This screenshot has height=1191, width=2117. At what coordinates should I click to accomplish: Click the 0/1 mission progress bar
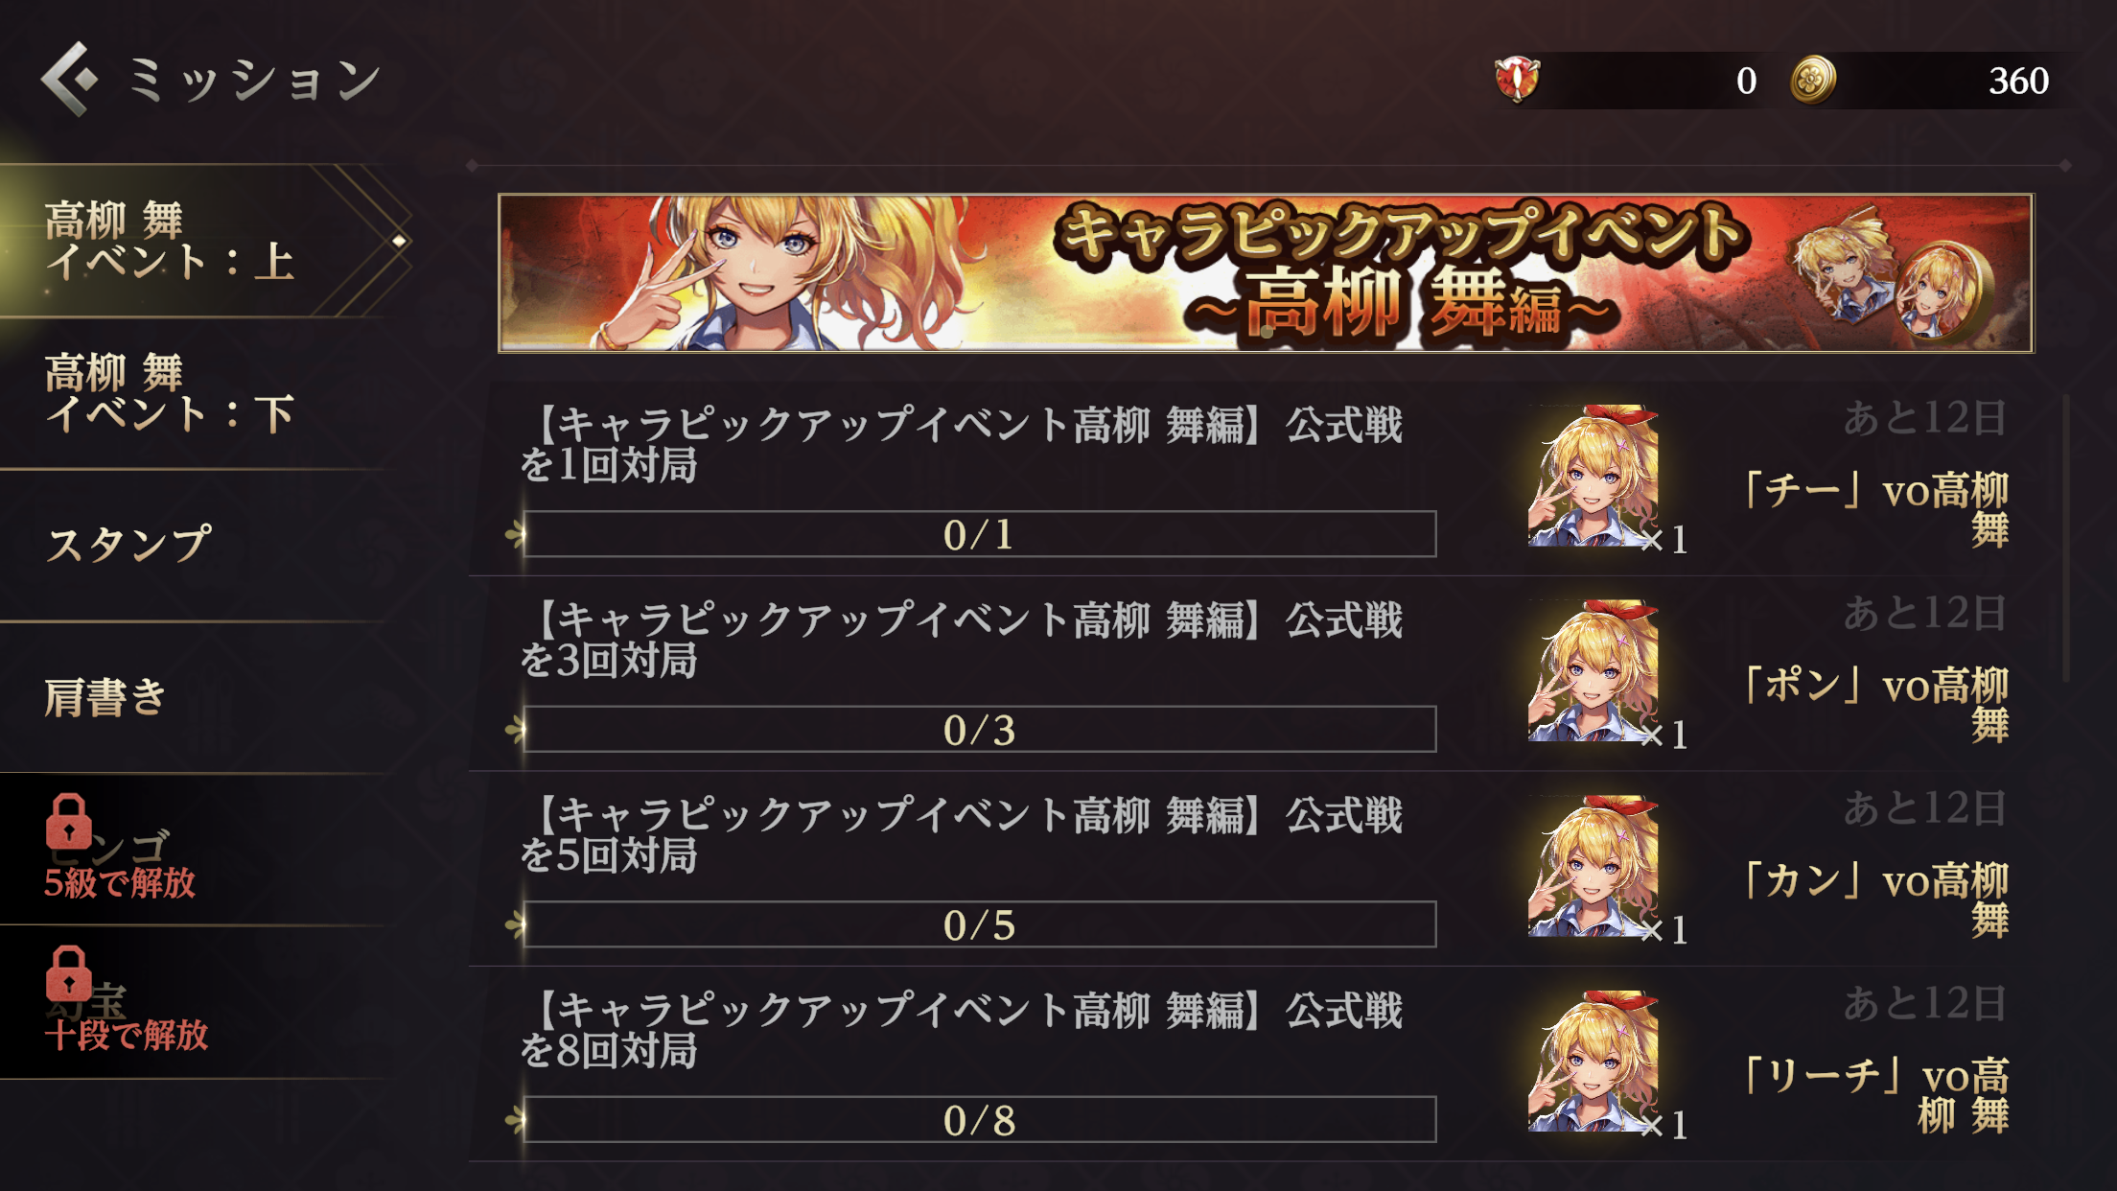click(979, 534)
